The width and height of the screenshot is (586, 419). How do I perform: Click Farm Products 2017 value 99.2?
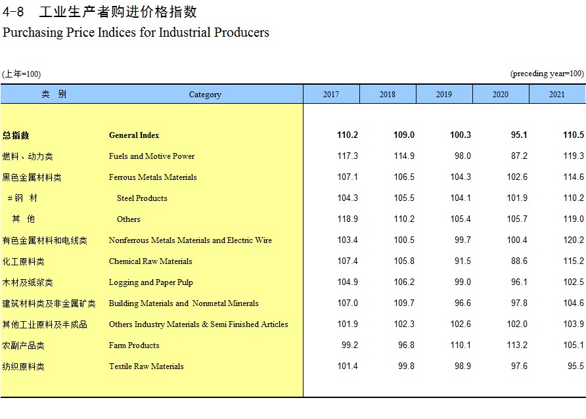click(349, 345)
